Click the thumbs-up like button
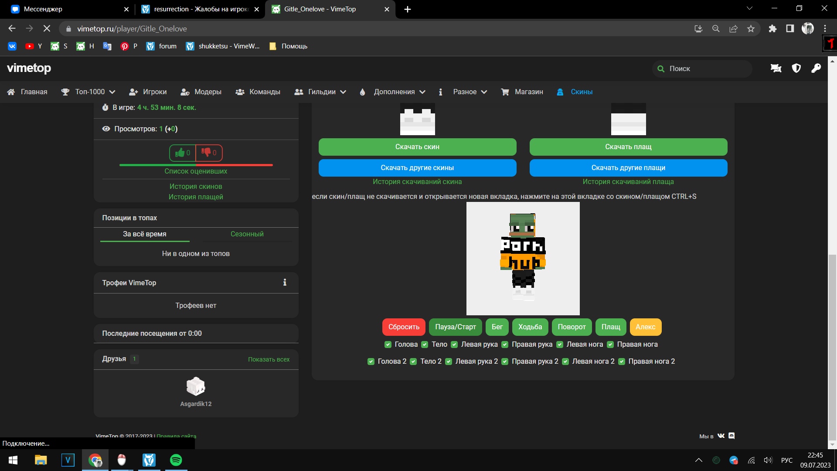Viewport: 837px width, 471px height. click(183, 153)
